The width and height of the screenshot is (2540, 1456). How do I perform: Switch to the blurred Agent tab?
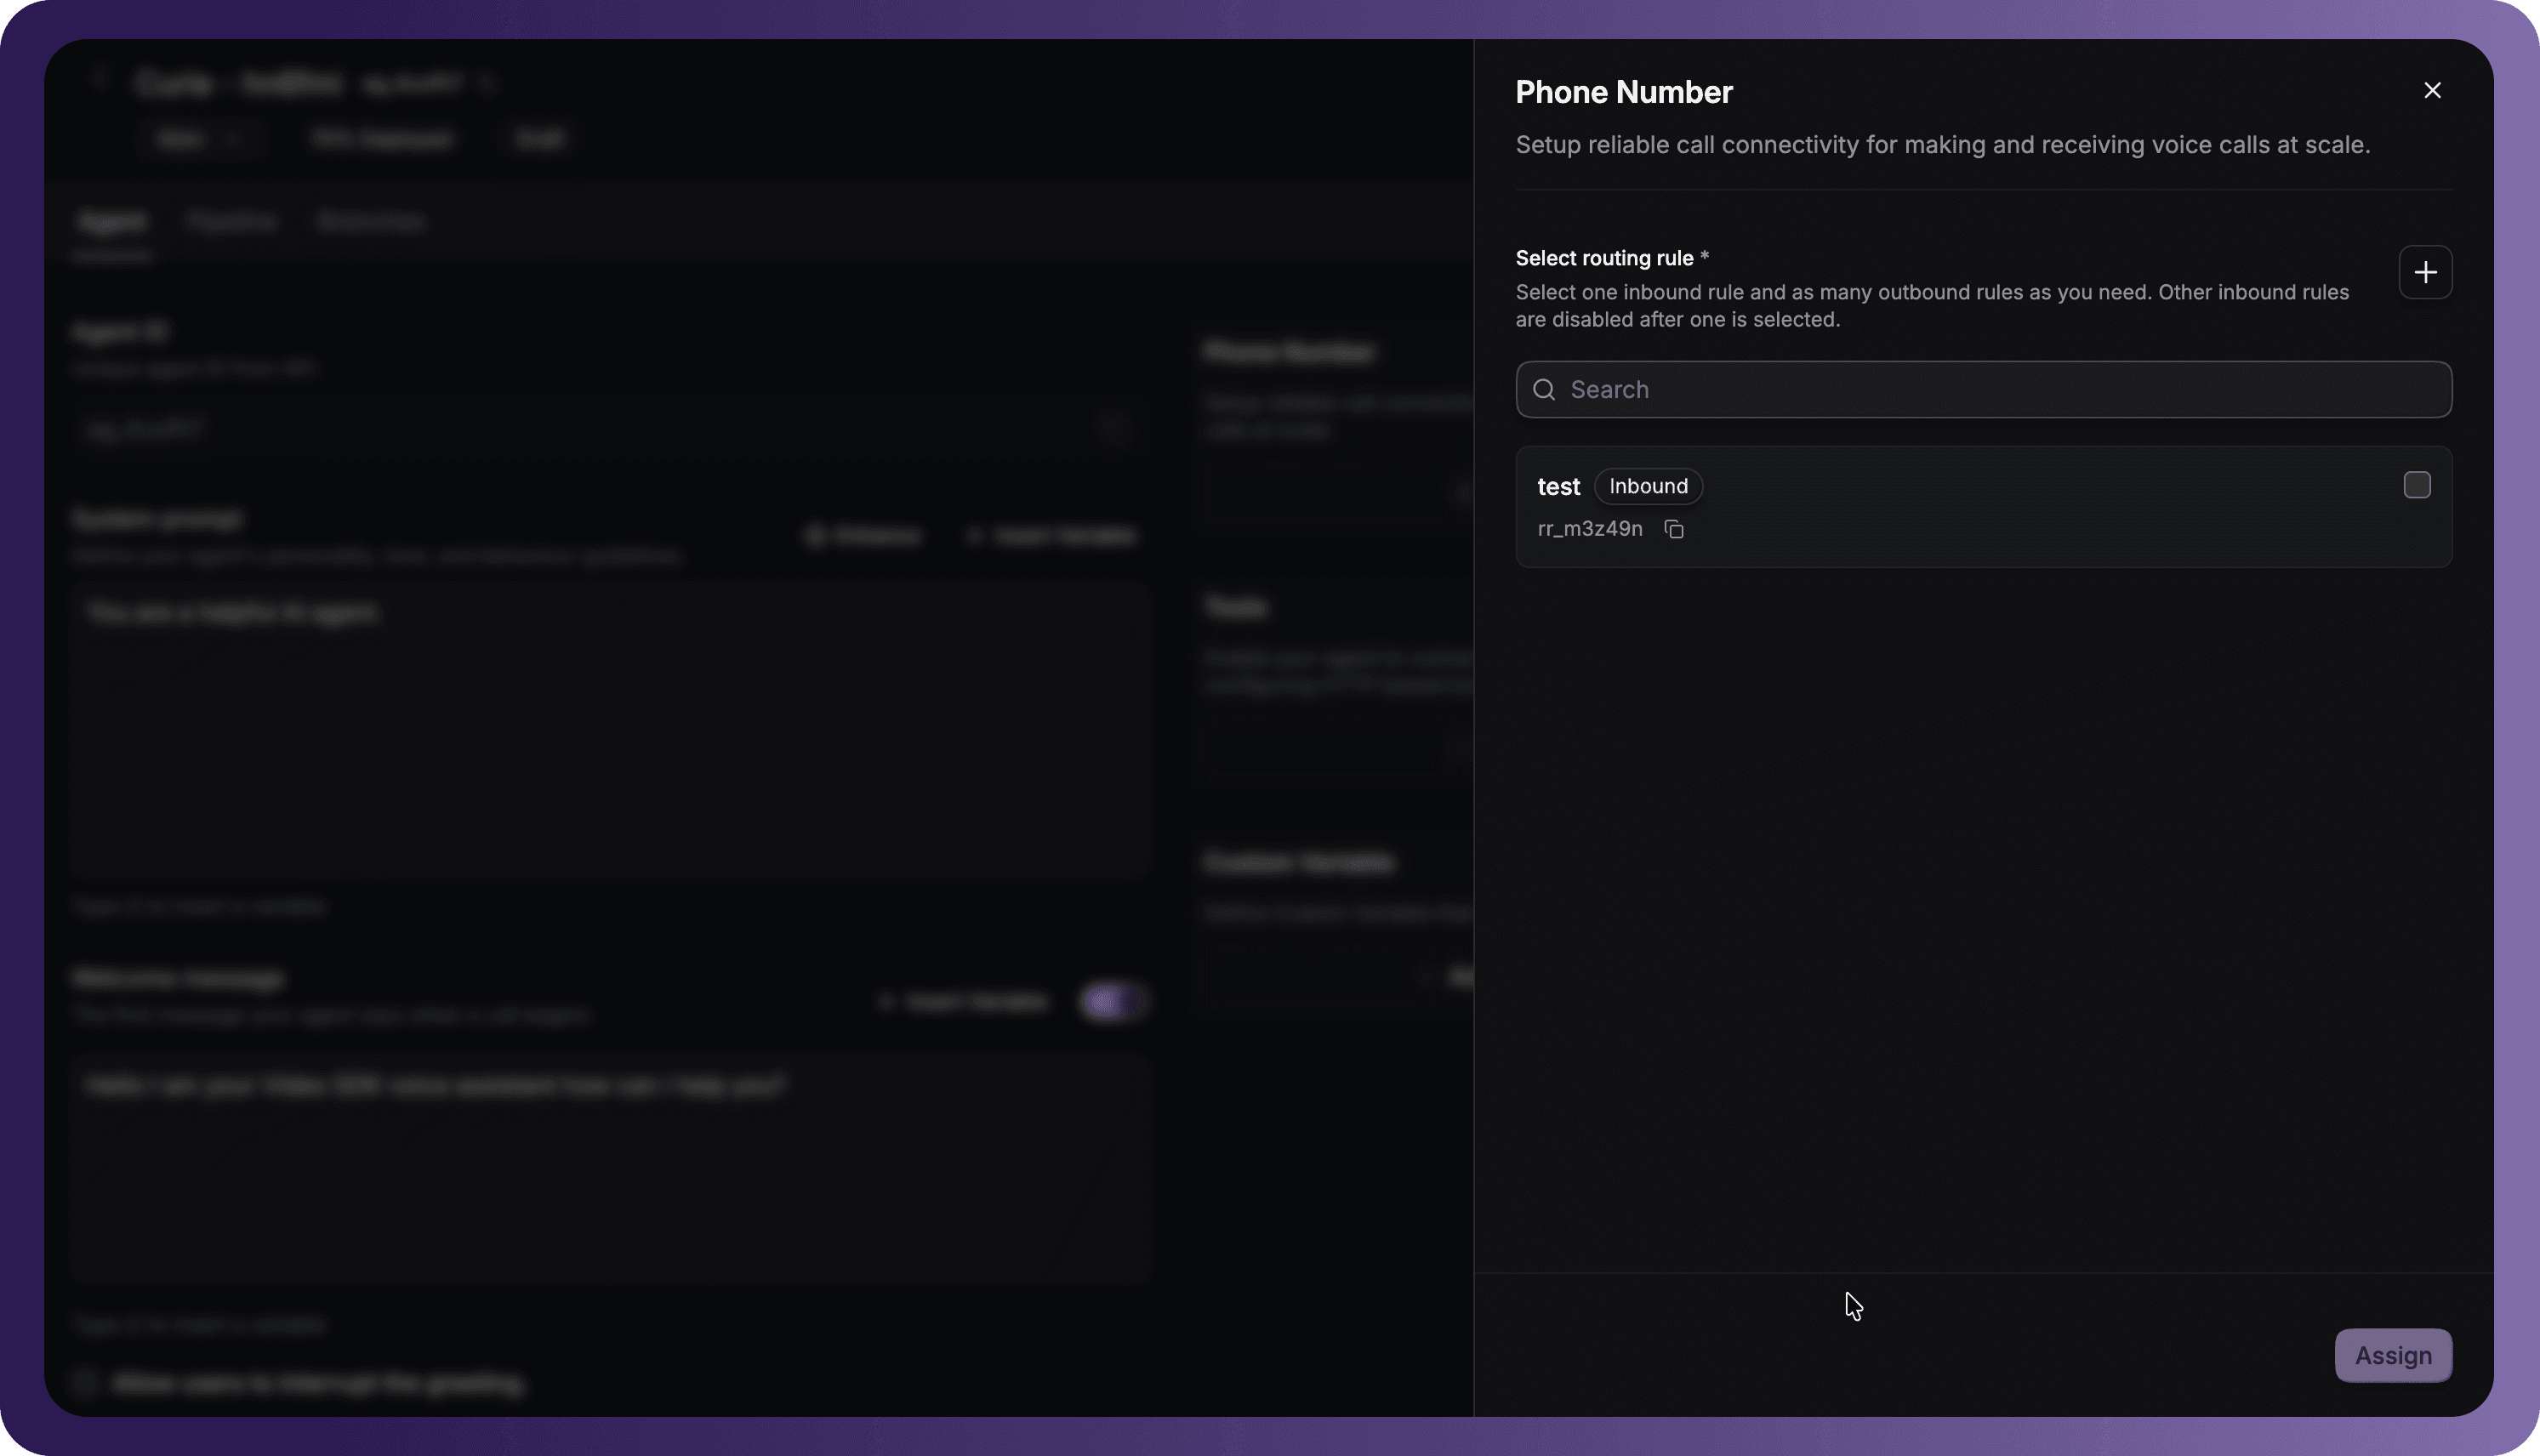click(x=112, y=222)
